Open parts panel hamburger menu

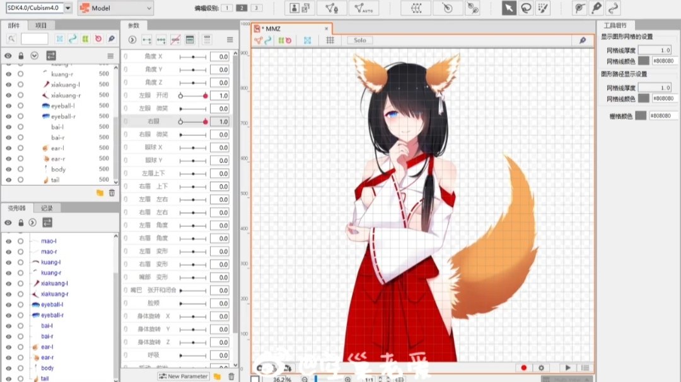point(110,56)
